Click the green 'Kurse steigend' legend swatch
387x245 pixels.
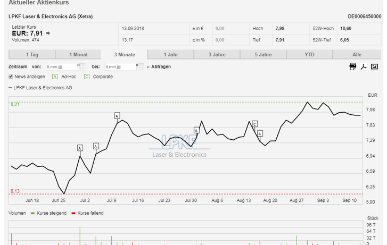click(33, 213)
